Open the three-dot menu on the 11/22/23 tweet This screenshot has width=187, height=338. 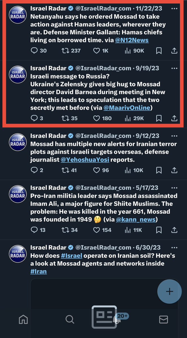(175, 8)
